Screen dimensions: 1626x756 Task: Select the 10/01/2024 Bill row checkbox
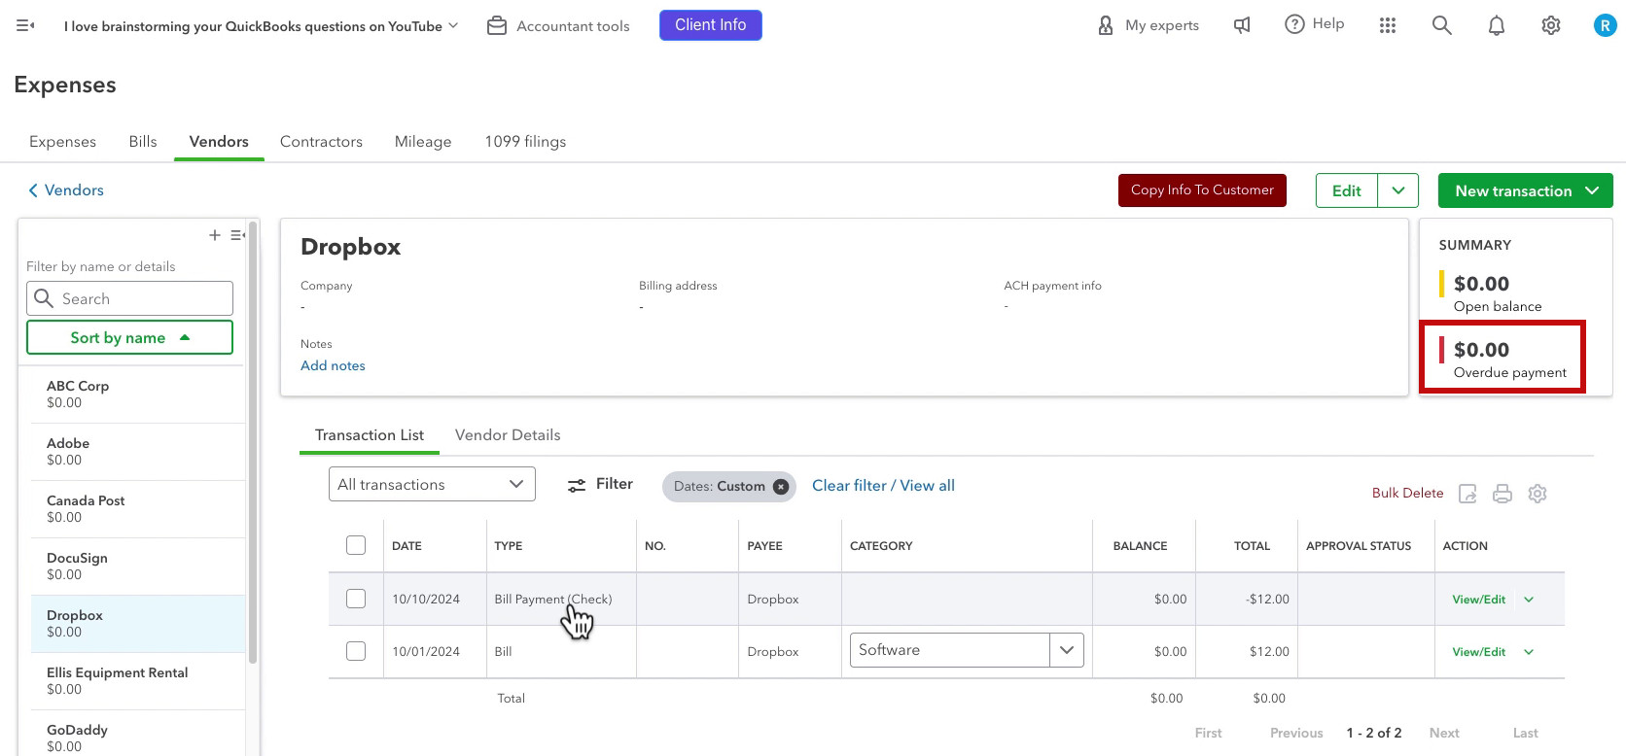tap(356, 651)
